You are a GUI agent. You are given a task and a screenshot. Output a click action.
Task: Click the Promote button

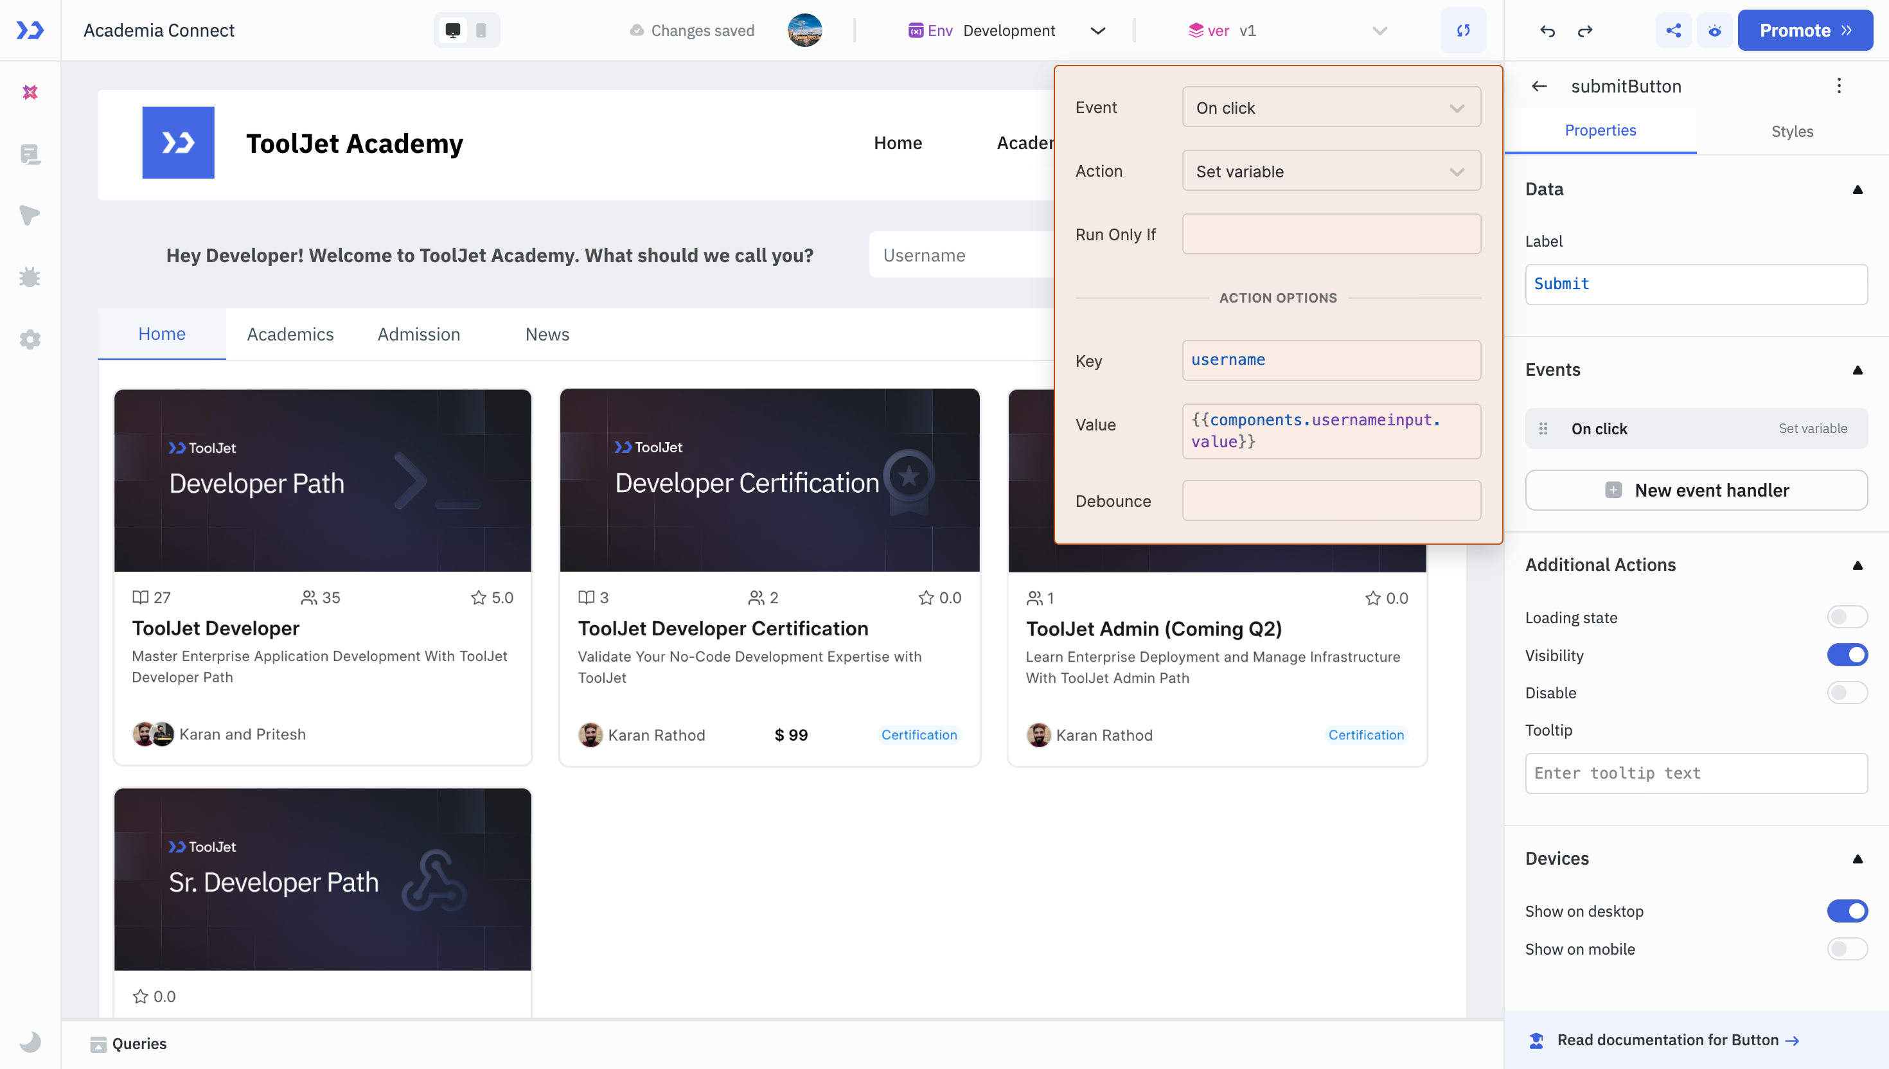(1805, 31)
